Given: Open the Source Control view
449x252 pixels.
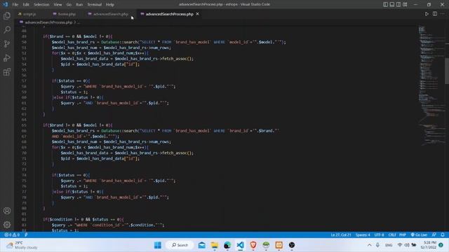Looking at the screenshot, I should (7, 43).
